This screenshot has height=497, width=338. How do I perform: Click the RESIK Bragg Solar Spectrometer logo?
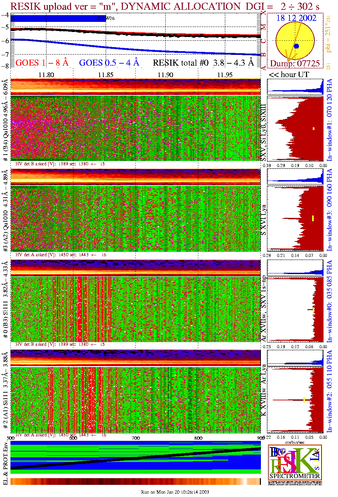[x=295, y=462]
